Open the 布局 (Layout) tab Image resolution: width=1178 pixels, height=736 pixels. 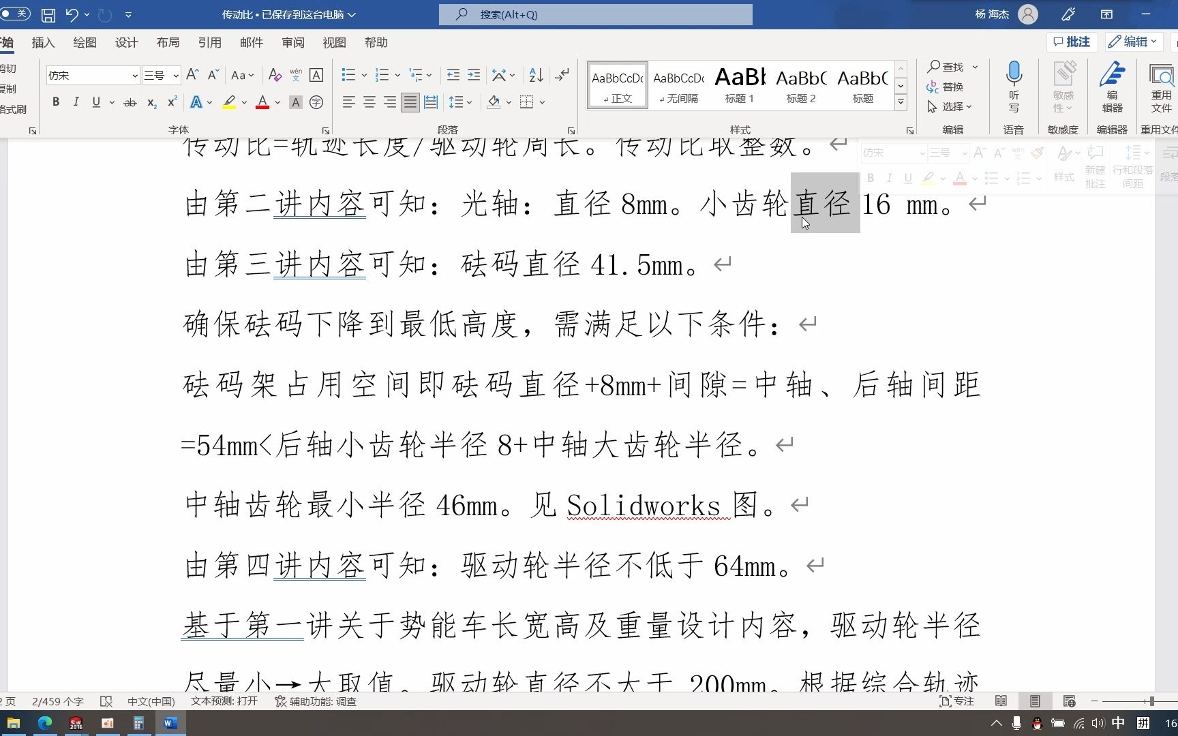168,42
